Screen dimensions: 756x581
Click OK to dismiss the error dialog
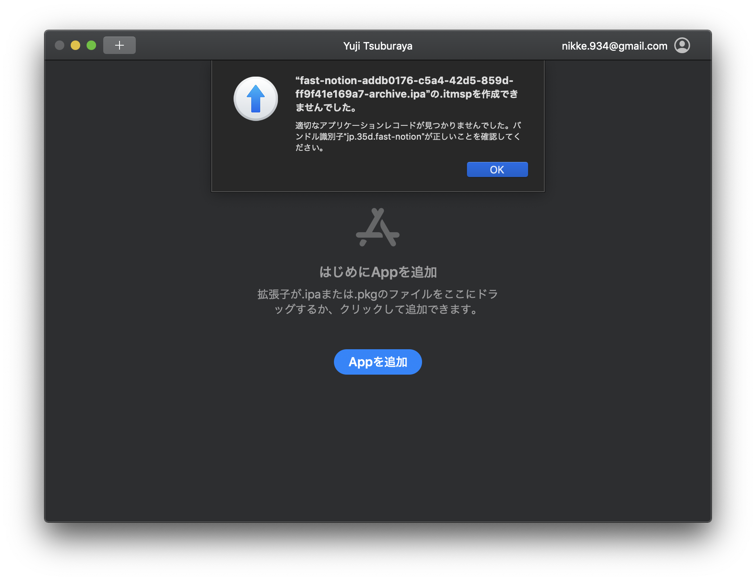click(497, 169)
